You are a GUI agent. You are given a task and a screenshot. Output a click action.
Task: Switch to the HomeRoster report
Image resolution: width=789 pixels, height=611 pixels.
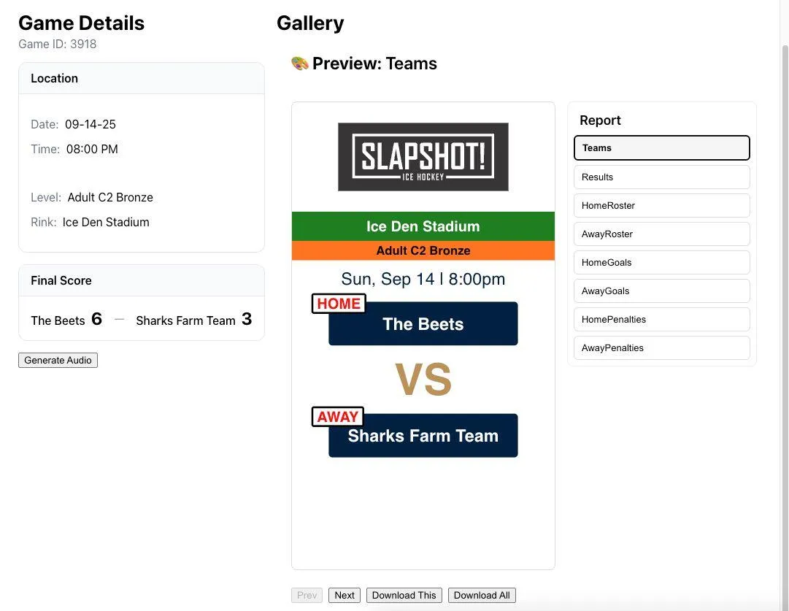point(661,205)
